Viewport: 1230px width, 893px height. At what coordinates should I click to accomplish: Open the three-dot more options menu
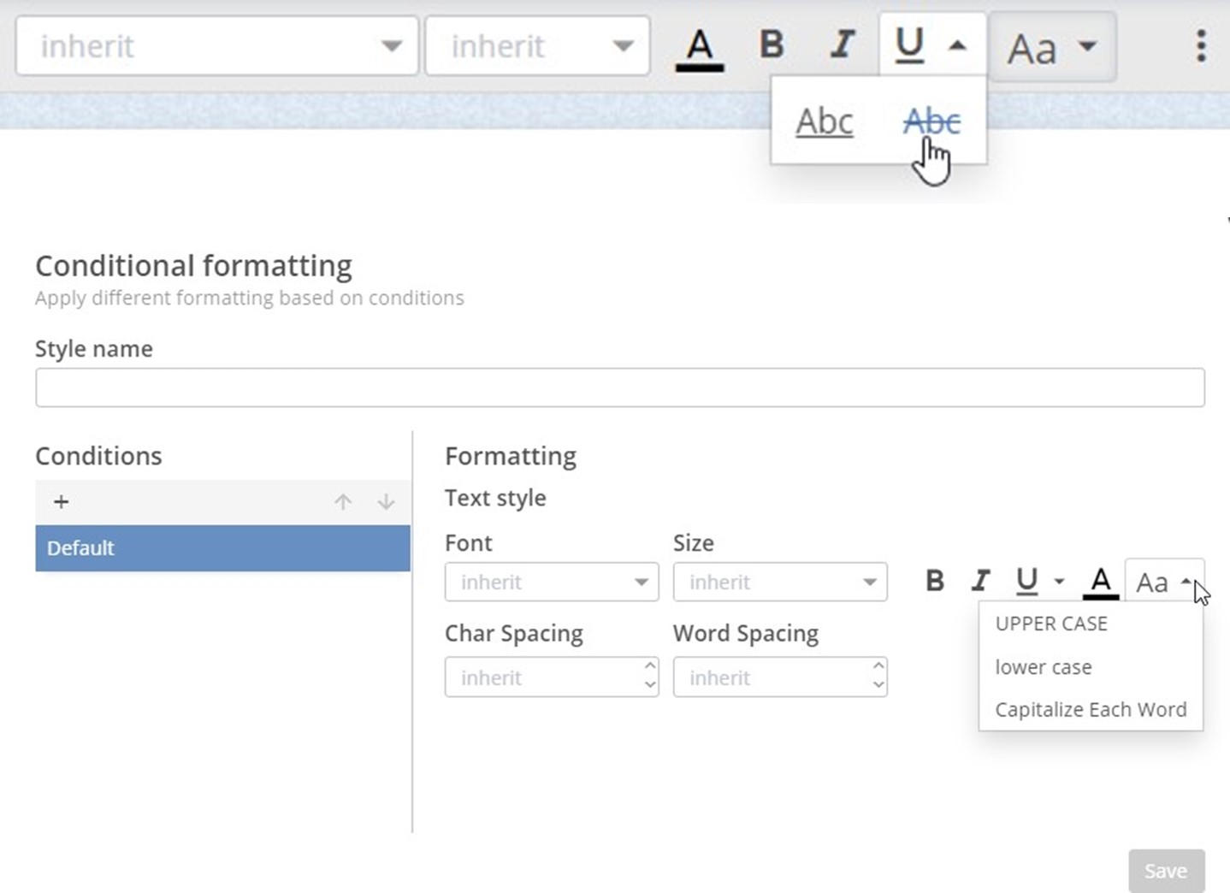pyautogui.click(x=1201, y=46)
